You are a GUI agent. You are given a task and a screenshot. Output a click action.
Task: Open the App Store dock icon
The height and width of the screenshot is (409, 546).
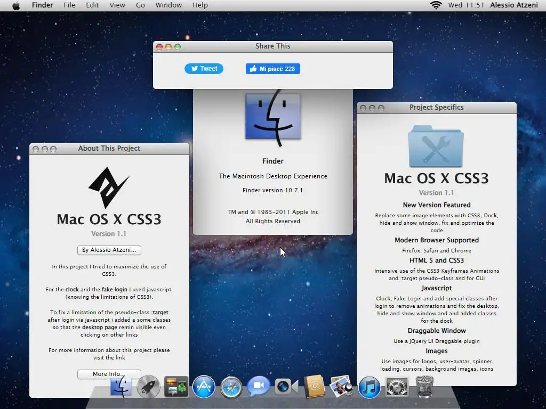click(x=204, y=387)
